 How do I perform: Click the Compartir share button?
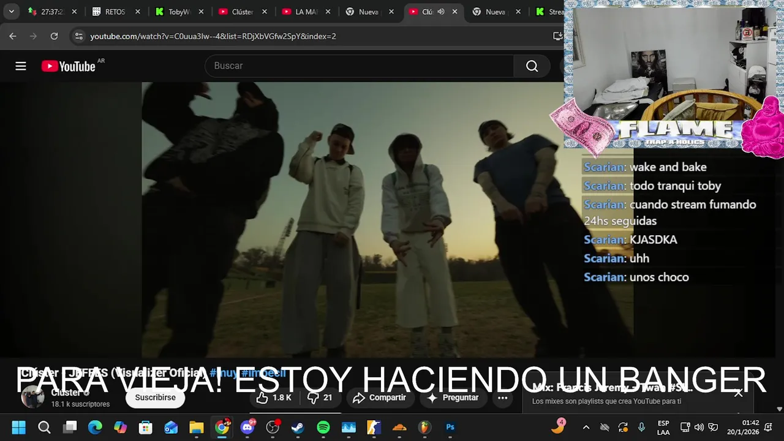point(380,398)
